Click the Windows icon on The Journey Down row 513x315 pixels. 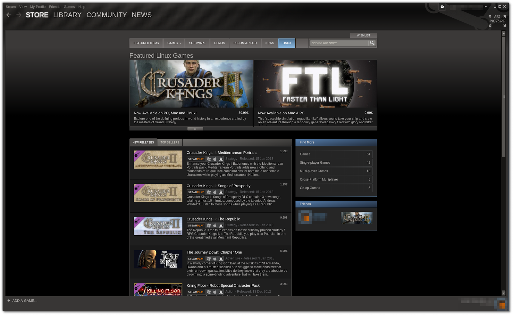point(209,258)
